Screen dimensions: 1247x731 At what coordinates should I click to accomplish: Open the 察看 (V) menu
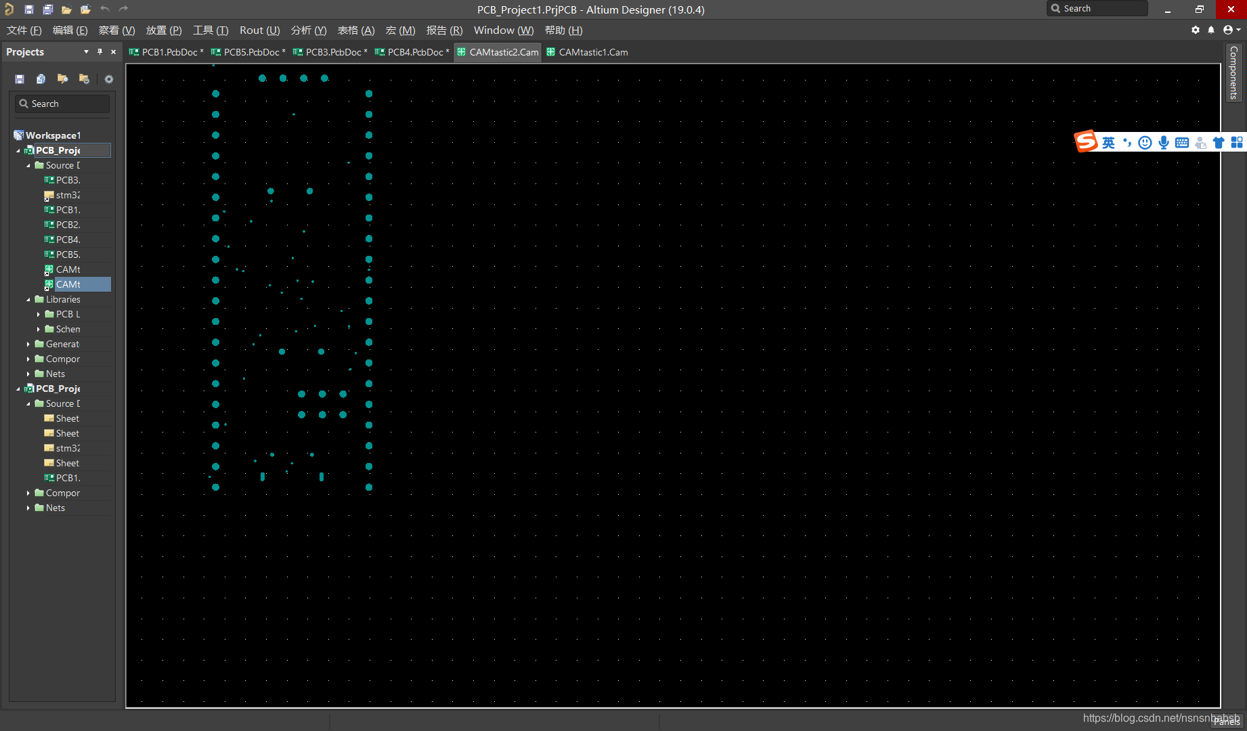pyautogui.click(x=116, y=30)
